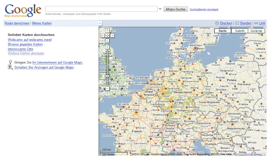Pan the map left with arrow button

[102, 36]
